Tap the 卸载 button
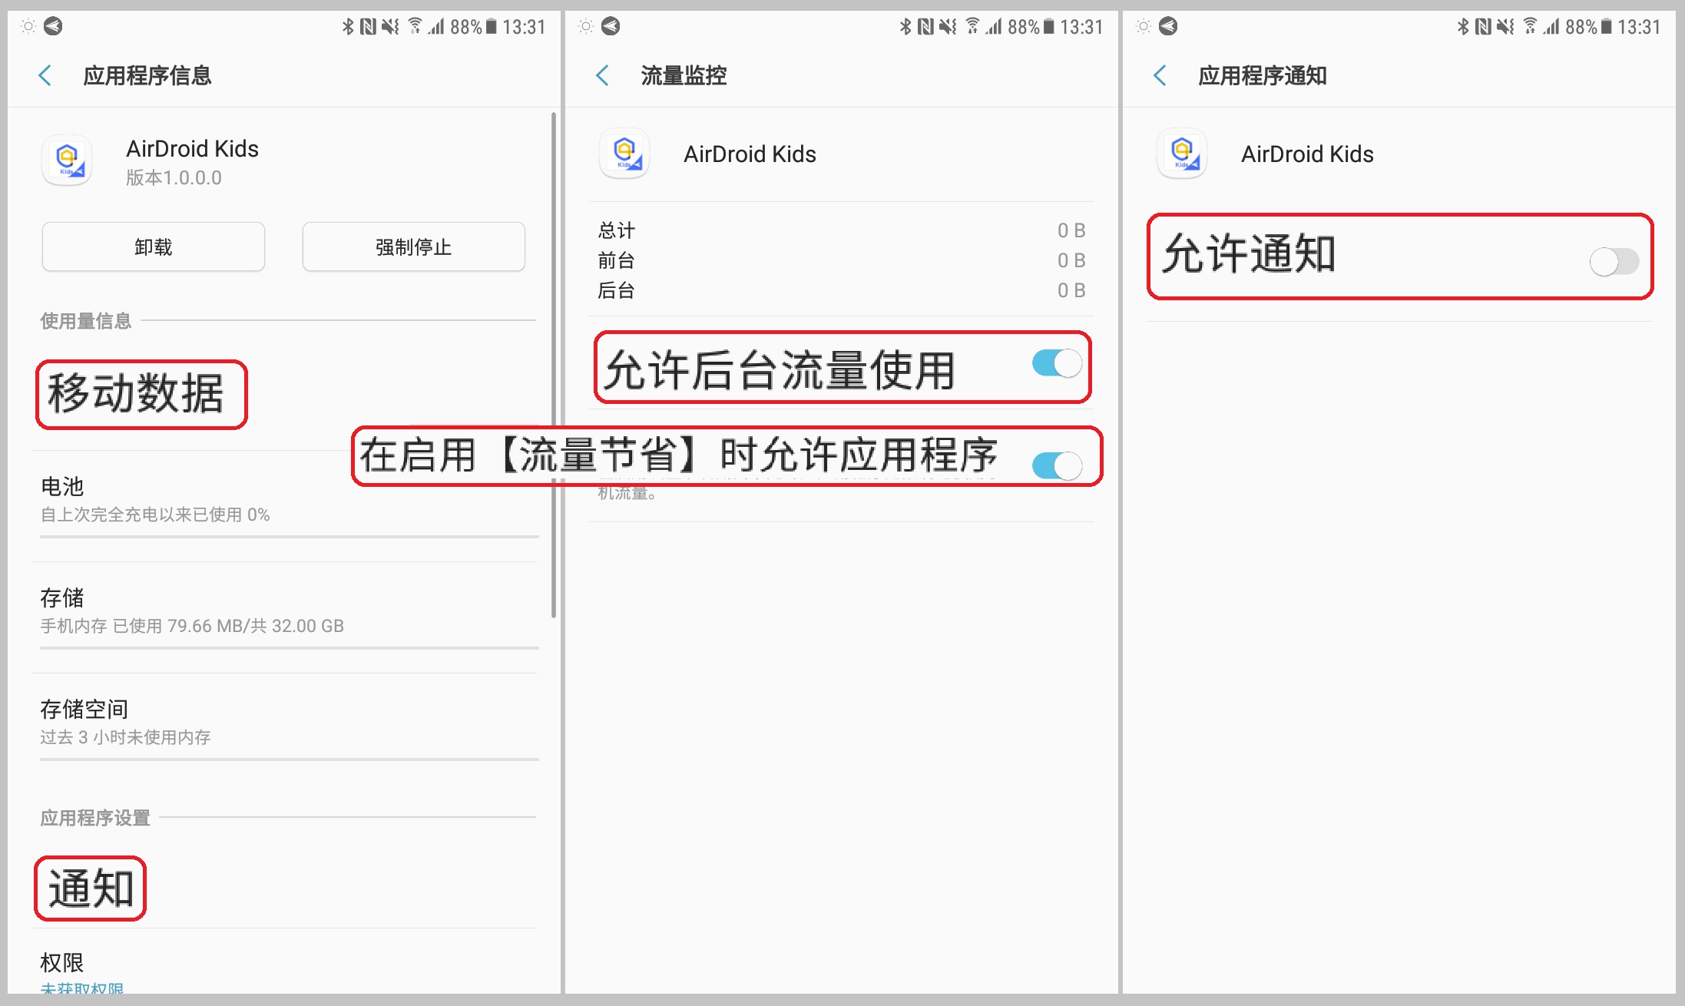 tap(154, 247)
